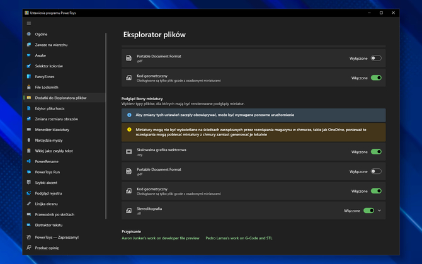Expand the Stereolitografia options chevron
The image size is (422, 264).
379,210
